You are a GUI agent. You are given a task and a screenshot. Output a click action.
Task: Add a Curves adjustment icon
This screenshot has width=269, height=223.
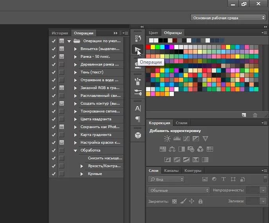(186, 139)
